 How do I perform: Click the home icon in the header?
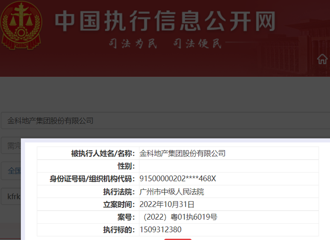tap(322, 59)
